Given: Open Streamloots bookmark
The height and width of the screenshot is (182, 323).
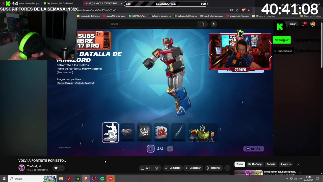Looking at the screenshot, I should pyautogui.click(x=237, y=16).
